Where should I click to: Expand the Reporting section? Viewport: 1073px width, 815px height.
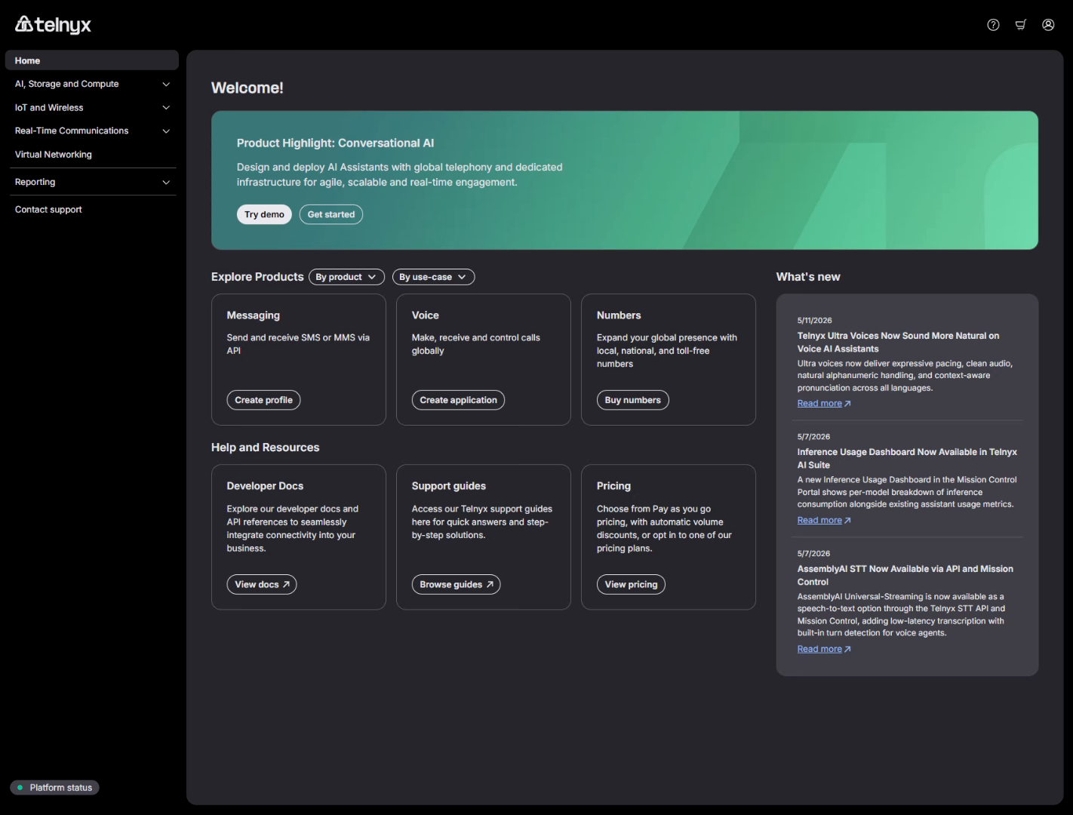click(x=92, y=182)
